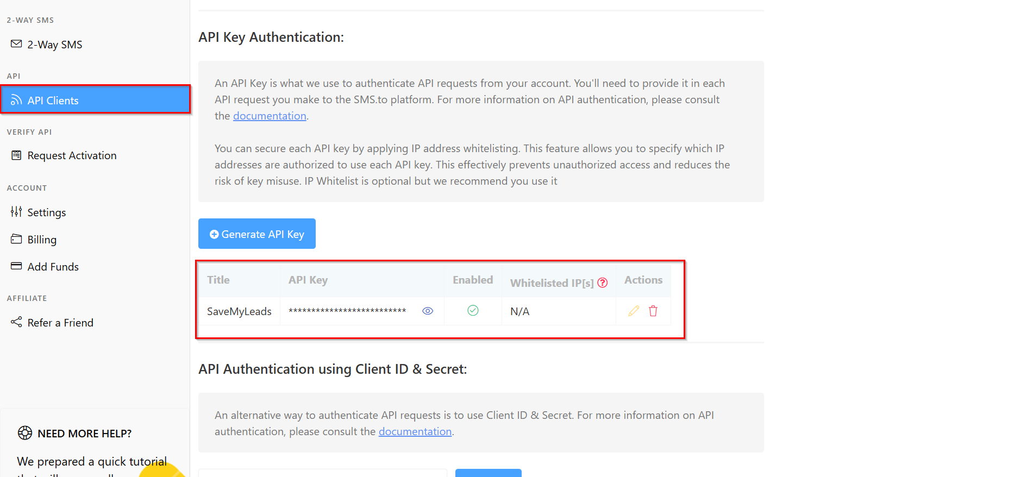Delete the SaveMyLeads API key via trash icon
Screen dimensions: 1033x477
[653, 311]
